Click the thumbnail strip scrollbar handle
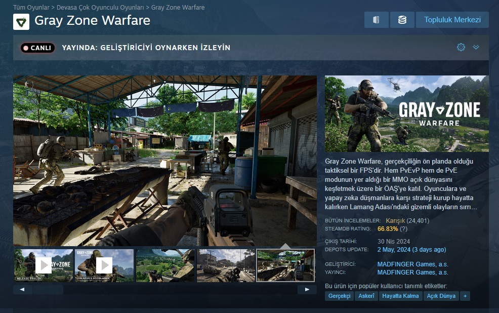499x313 pixels. (48, 289)
